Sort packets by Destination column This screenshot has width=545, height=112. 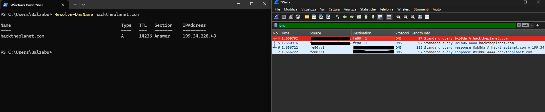[373, 33]
